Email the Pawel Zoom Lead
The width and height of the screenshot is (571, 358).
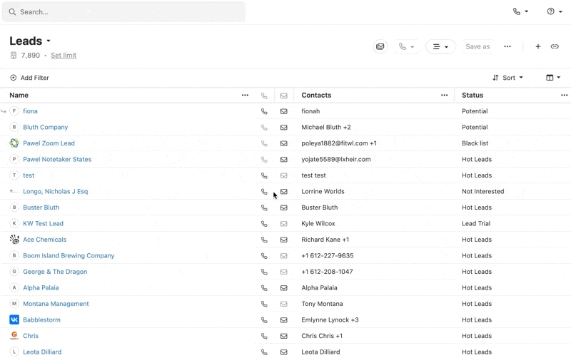point(283,143)
